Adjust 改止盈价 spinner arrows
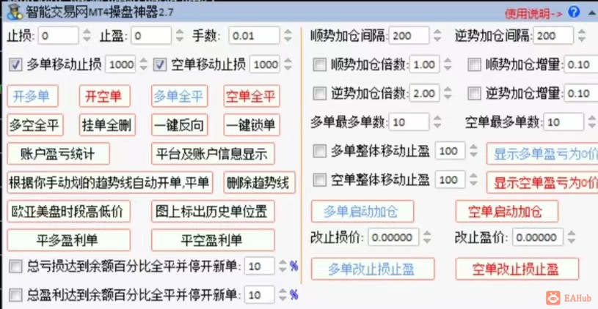This screenshot has width=598, height=309. (572, 237)
